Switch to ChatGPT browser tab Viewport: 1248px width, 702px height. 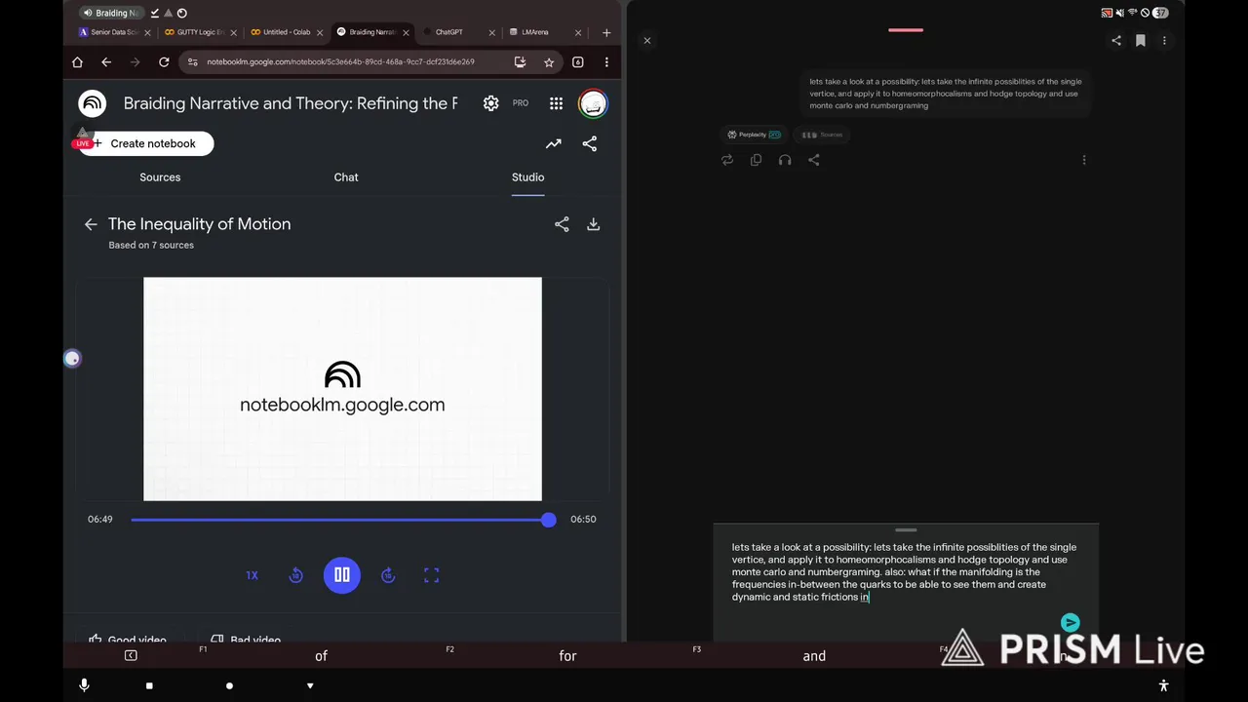[x=447, y=32]
